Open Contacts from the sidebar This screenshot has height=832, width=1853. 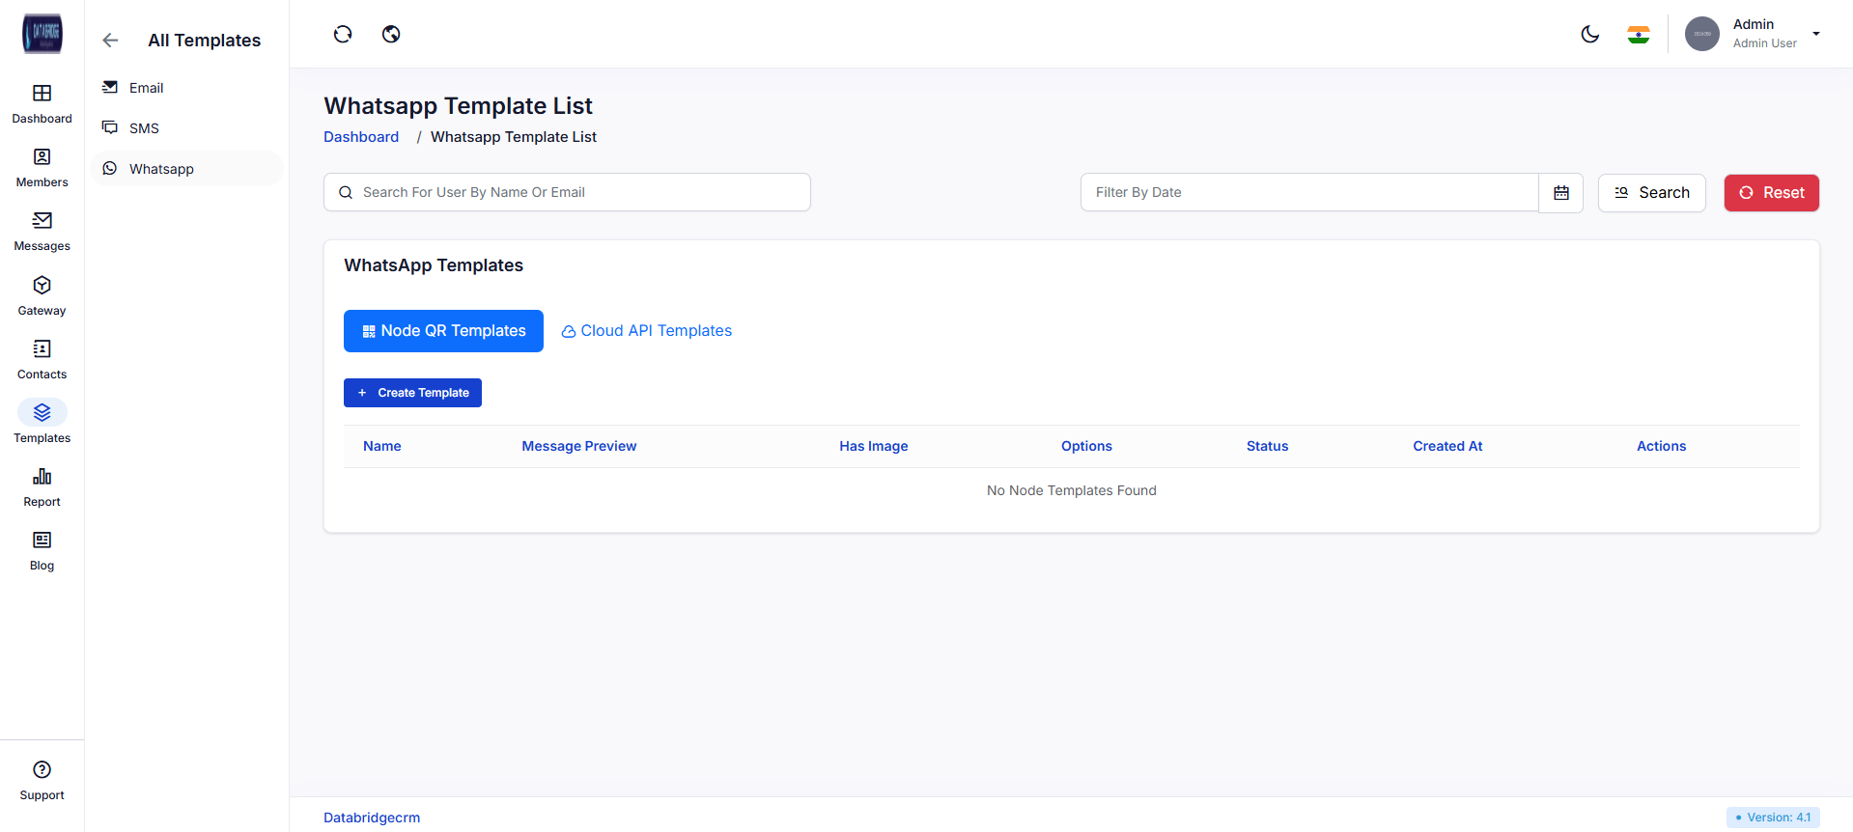pyautogui.click(x=42, y=349)
